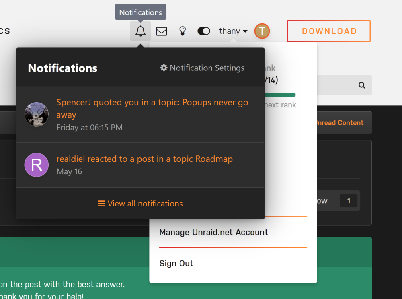Viewport: 402px width, 299px height.
Task: Expand the thany user dropdown
Action: tap(233, 31)
